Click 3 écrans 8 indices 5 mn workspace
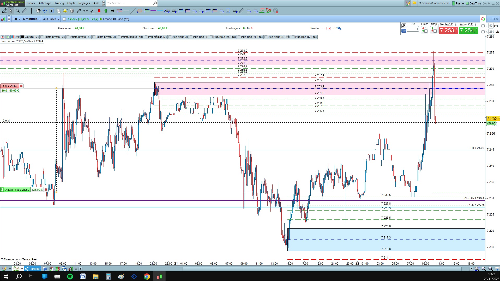 click(434, 3)
